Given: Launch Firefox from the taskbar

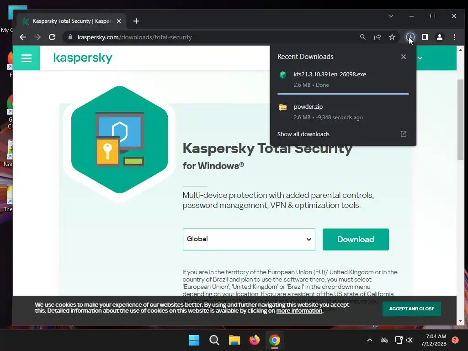Looking at the screenshot, I should (x=254, y=340).
